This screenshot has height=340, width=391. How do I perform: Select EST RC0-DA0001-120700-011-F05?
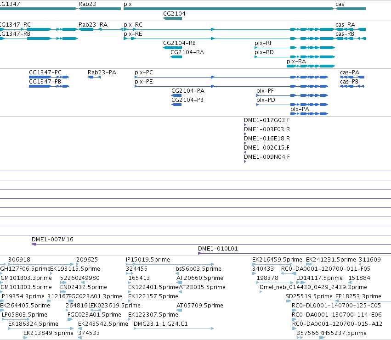coord(326,269)
